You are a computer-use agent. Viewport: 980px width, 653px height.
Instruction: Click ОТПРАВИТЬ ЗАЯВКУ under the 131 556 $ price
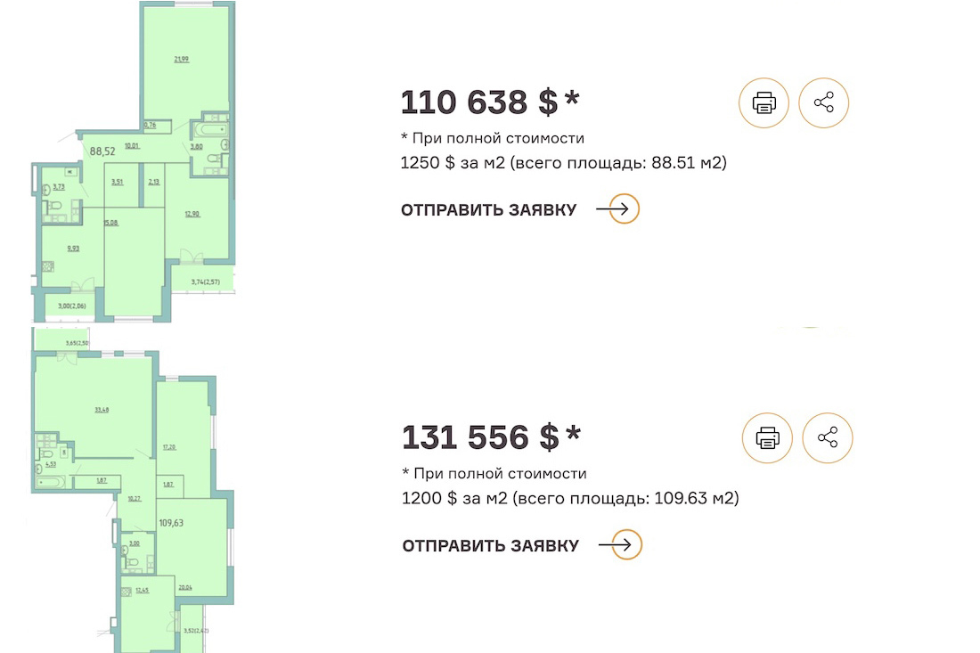tap(490, 546)
